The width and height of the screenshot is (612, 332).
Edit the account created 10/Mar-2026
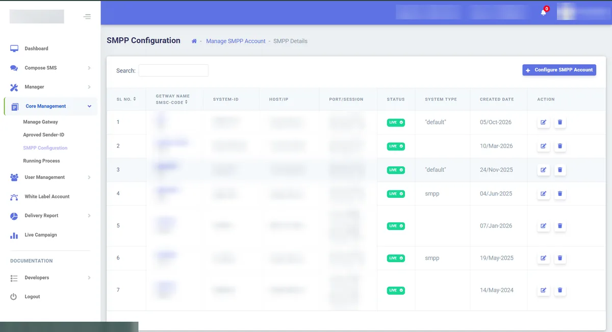point(544,146)
